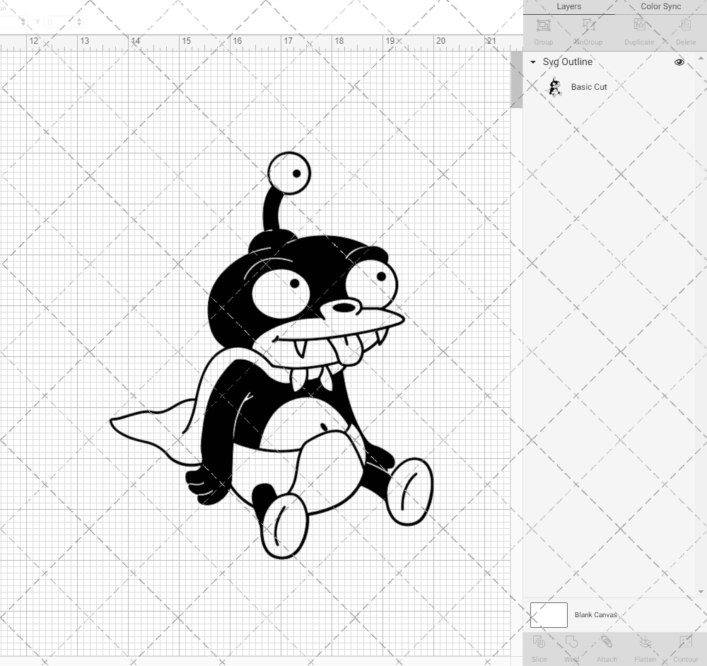The width and height of the screenshot is (707, 666).
Task: Switch to the Color Sync tab
Action: click(660, 6)
